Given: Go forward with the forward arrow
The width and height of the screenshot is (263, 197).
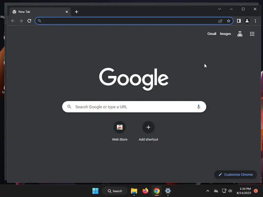Looking at the screenshot, I should pyautogui.click(x=21, y=21).
